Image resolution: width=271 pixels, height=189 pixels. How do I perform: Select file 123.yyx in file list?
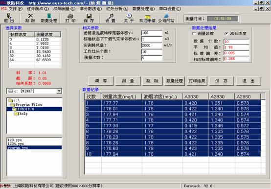click(15, 140)
